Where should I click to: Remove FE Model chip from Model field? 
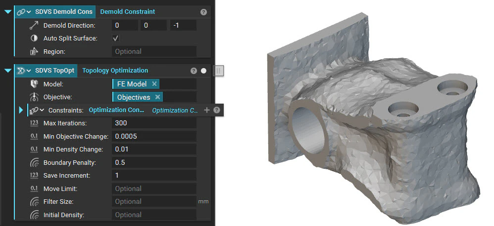(x=154, y=84)
